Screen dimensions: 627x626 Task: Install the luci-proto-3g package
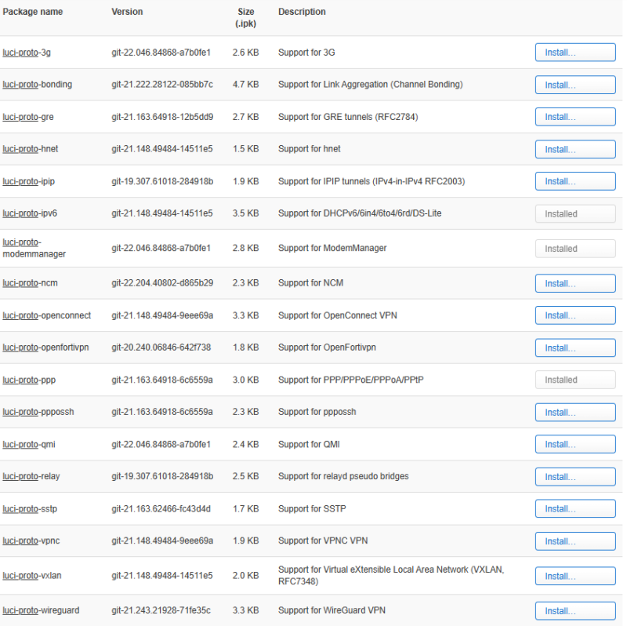[574, 53]
